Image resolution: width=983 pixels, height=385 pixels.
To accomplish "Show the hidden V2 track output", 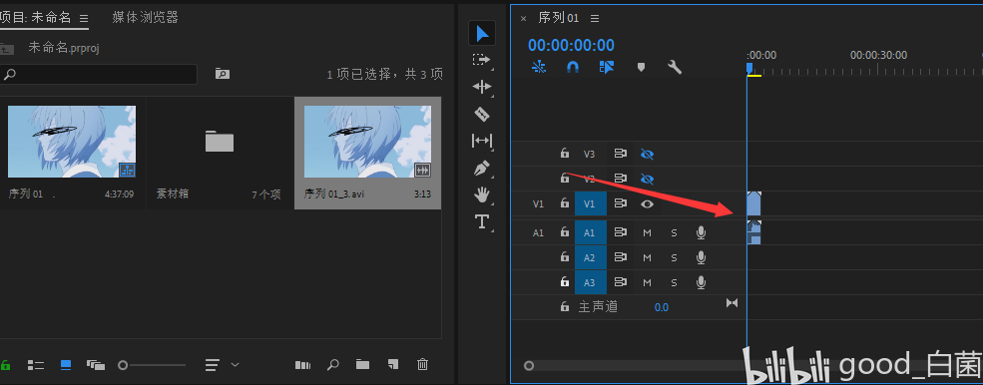I will (x=647, y=180).
